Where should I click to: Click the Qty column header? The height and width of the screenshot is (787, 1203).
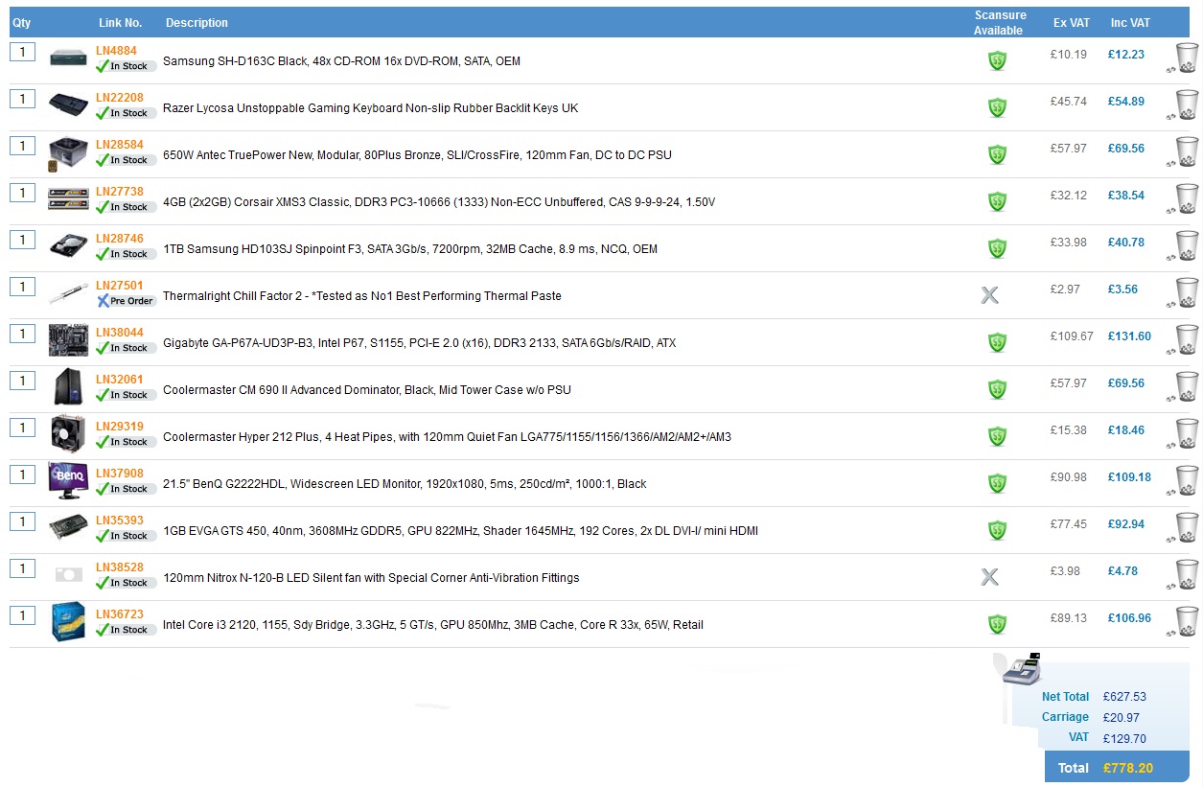click(x=21, y=23)
